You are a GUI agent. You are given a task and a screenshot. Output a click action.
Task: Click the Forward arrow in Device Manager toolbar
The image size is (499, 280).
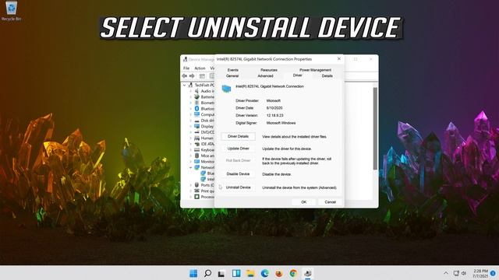[192, 76]
